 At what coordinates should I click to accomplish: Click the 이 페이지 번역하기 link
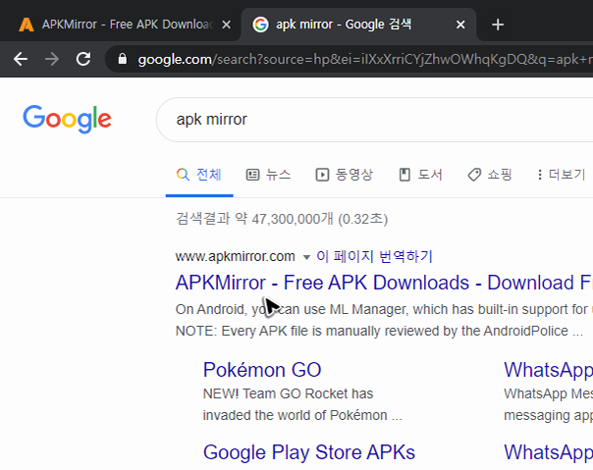pyautogui.click(x=374, y=256)
